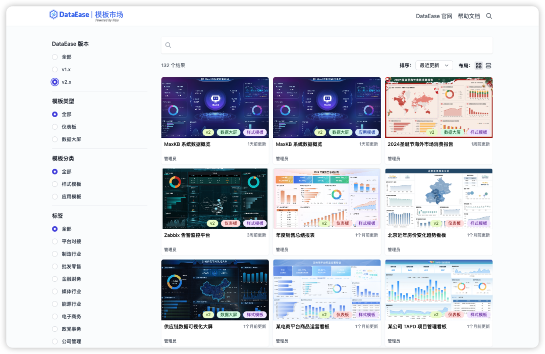View the 2024圣诞节海外市场消费报告 template preview
Screen dimensions: 545x354
(439, 107)
